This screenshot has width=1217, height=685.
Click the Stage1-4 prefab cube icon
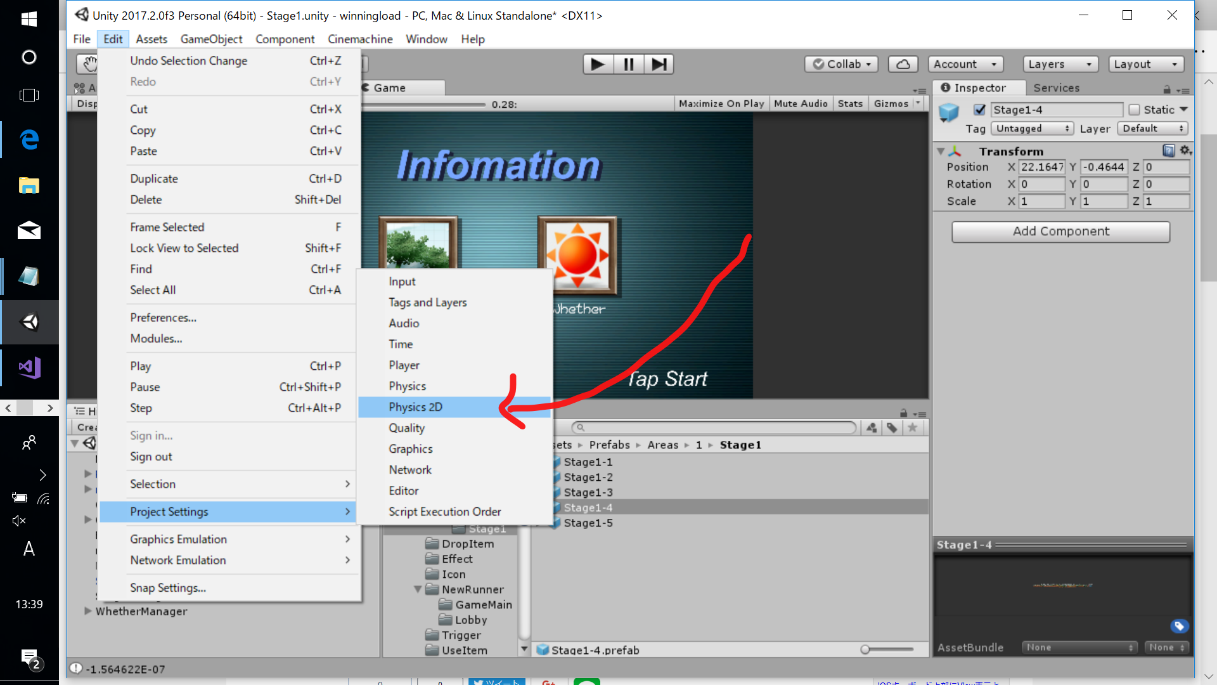(949, 112)
